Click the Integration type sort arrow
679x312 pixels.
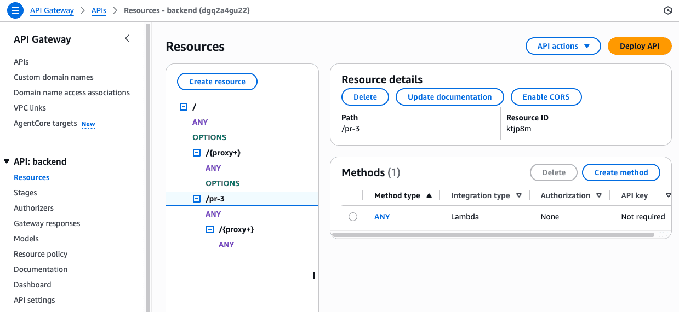[x=518, y=195]
